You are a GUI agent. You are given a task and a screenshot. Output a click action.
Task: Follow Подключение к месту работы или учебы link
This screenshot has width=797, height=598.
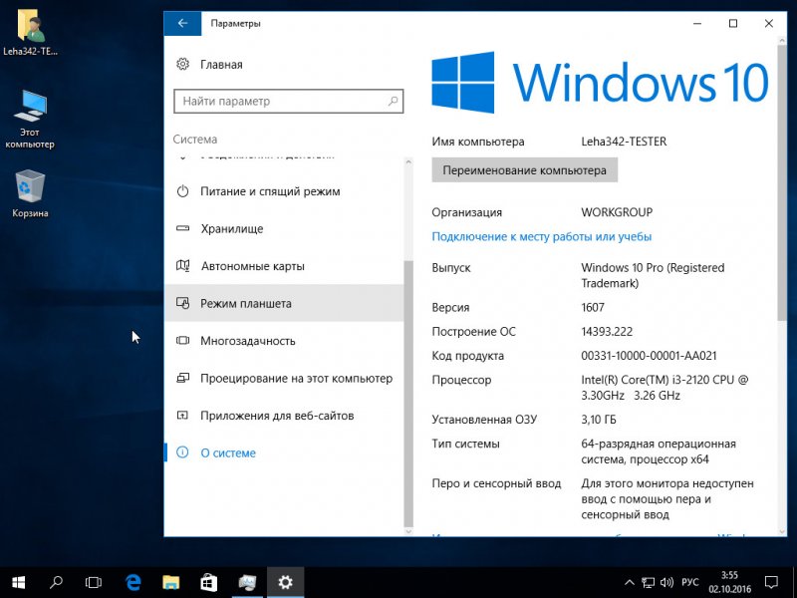[x=541, y=237]
